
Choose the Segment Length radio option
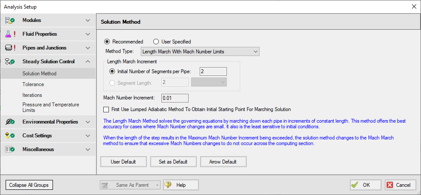point(112,83)
